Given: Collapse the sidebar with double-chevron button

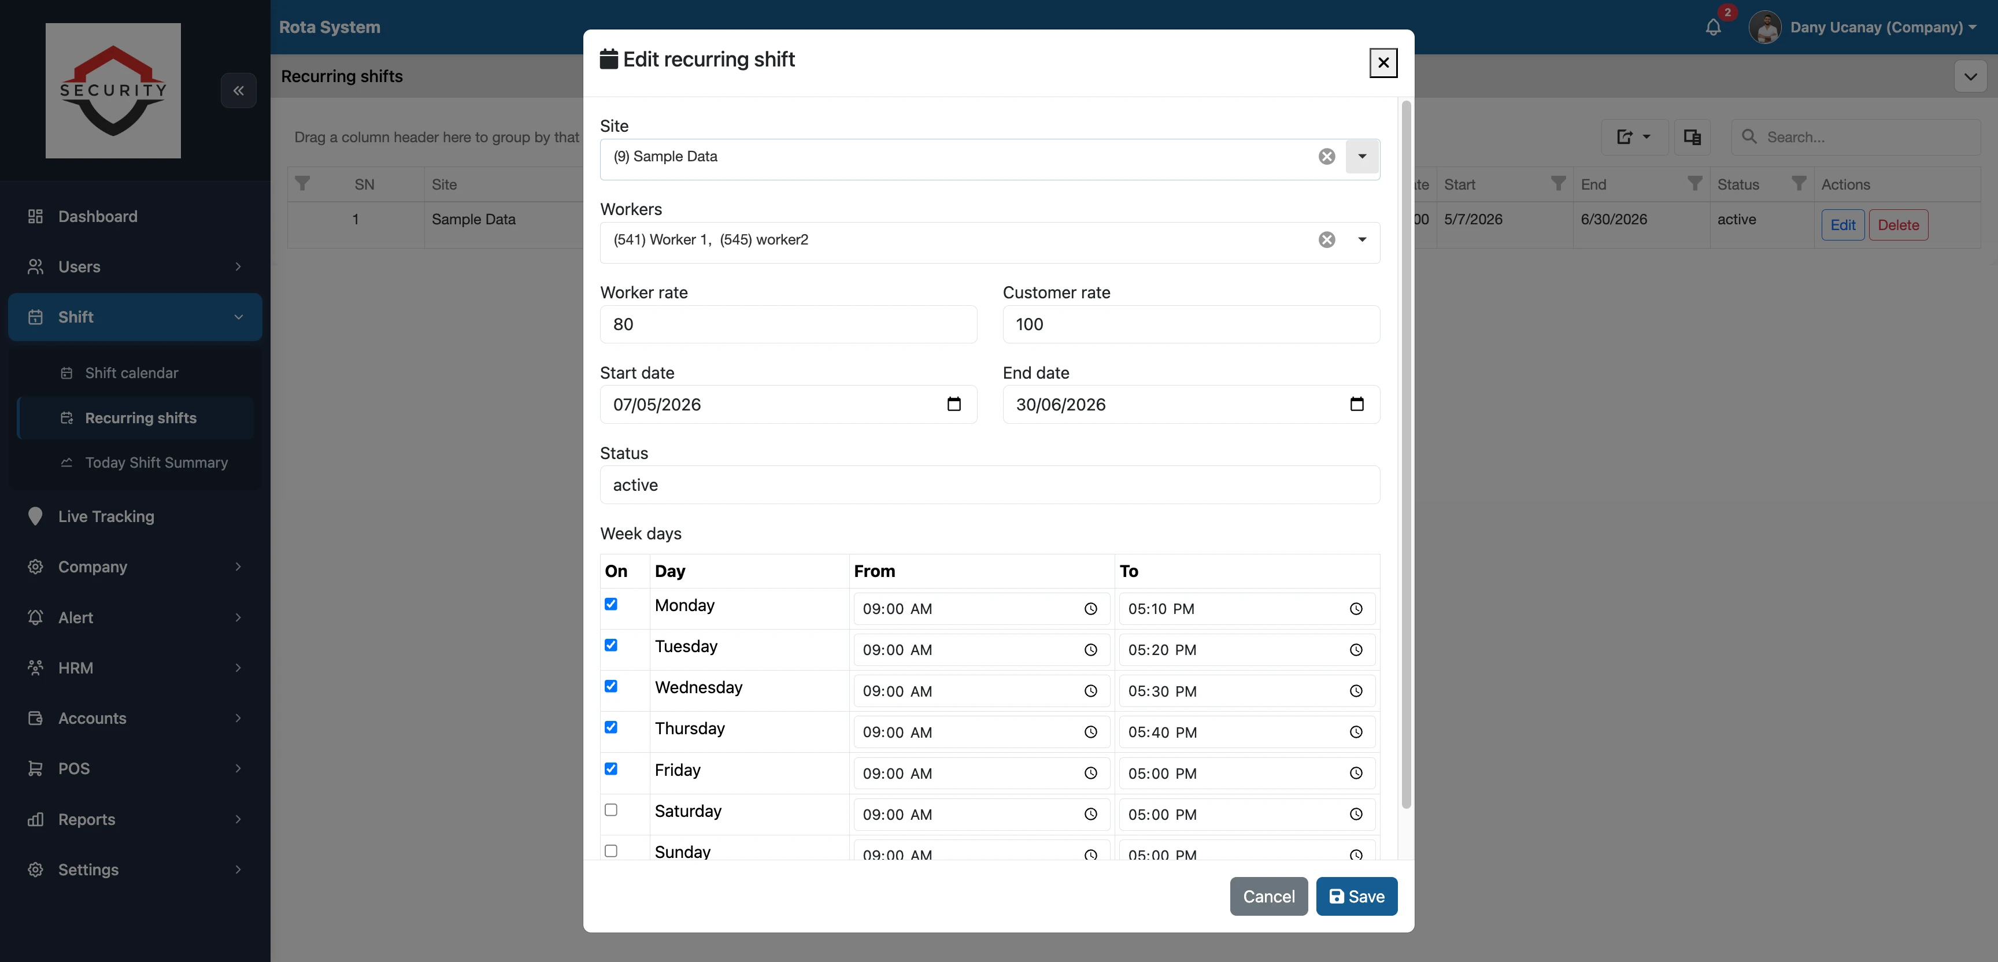Looking at the screenshot, I should (x=238, y=91).
